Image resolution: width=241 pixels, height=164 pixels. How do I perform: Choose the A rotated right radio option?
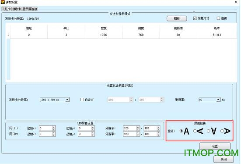(x=222, y=131)
